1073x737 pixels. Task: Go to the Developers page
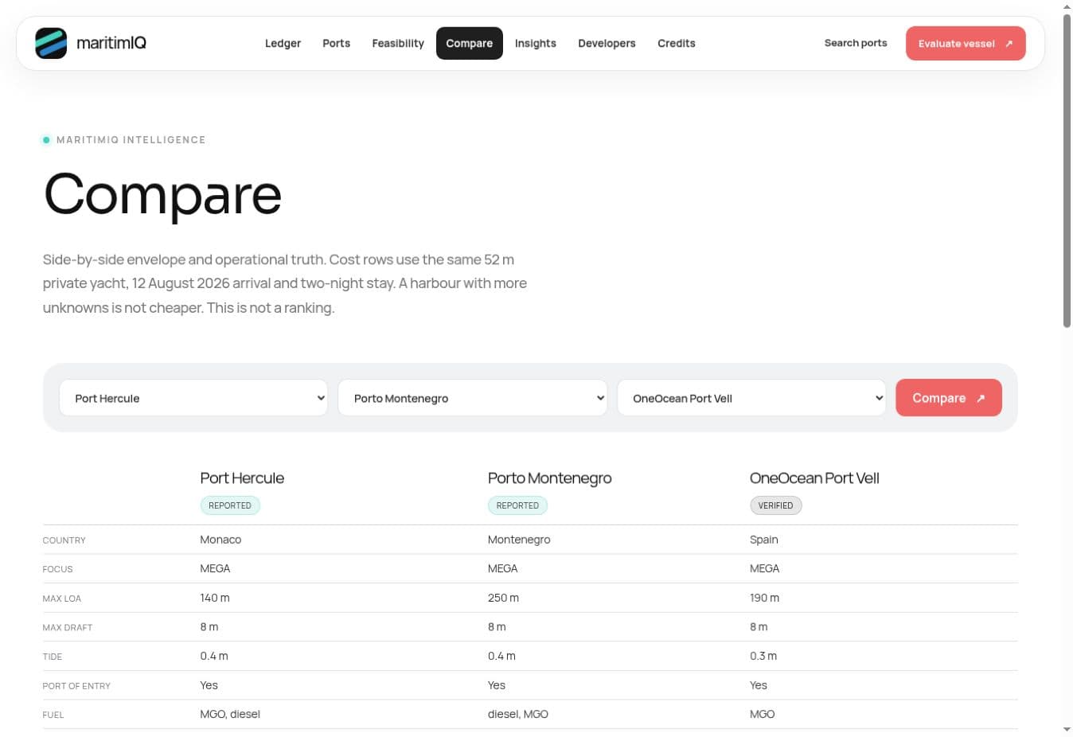tap(607, 44)
